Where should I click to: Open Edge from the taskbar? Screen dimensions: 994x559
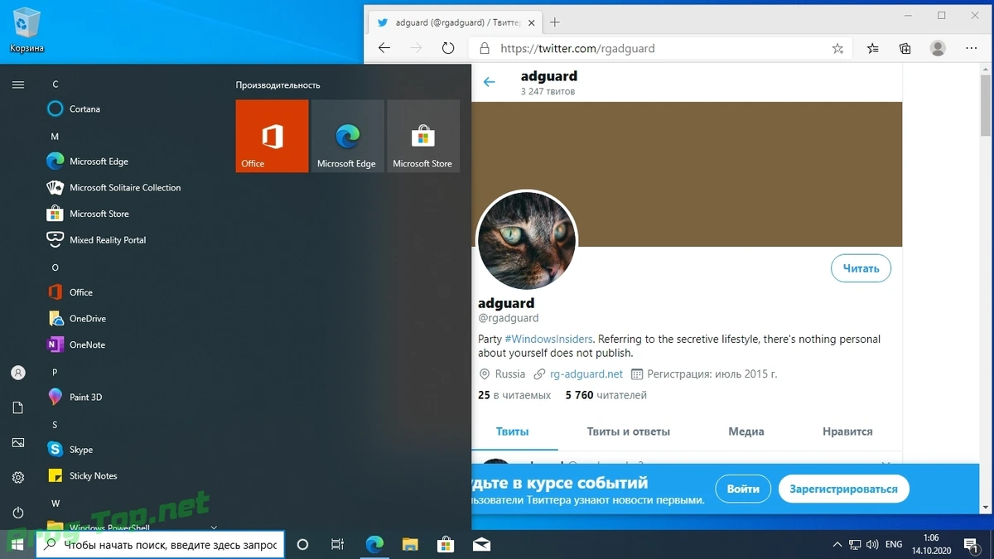pos(374,544)
